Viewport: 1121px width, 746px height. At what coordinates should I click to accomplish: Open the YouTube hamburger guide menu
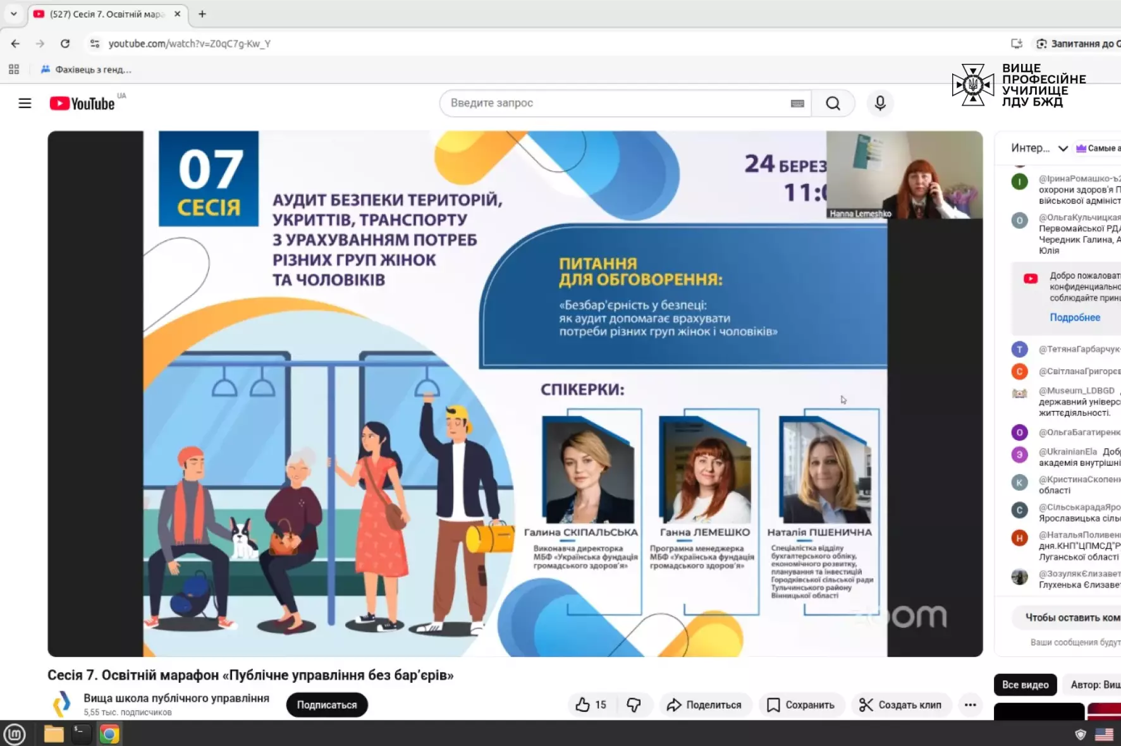point(25,103)
